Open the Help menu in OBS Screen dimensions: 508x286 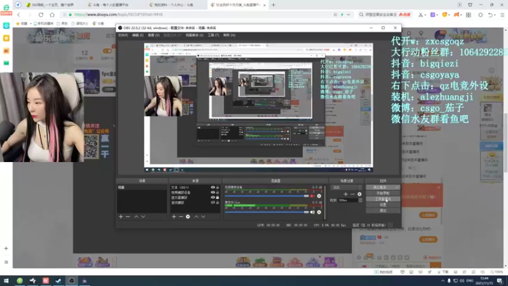pyautogui.click(x=229, y=35)
